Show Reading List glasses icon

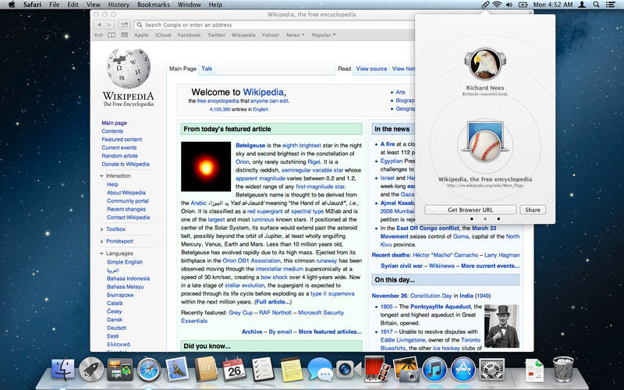click(98, 35)
